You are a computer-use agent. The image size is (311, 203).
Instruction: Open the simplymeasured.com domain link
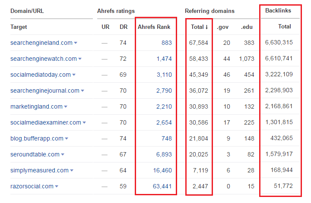click(x=39, y=170)
